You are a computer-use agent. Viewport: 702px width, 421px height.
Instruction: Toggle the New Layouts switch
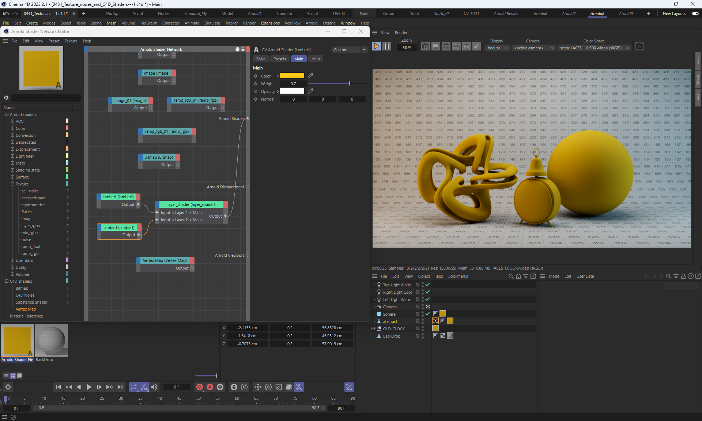pos(695,14)
